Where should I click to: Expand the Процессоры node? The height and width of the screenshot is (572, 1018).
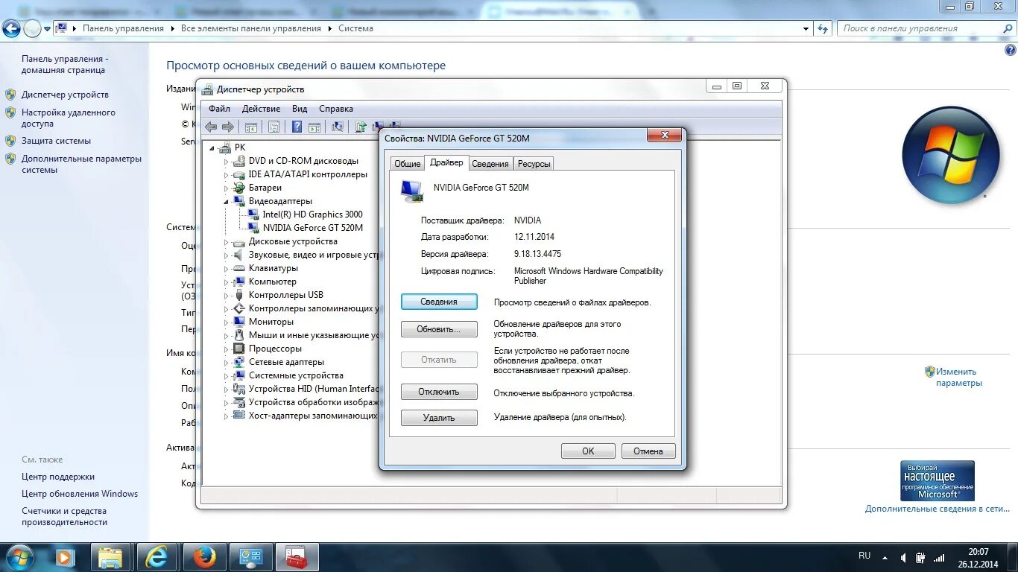pos(227,349)
